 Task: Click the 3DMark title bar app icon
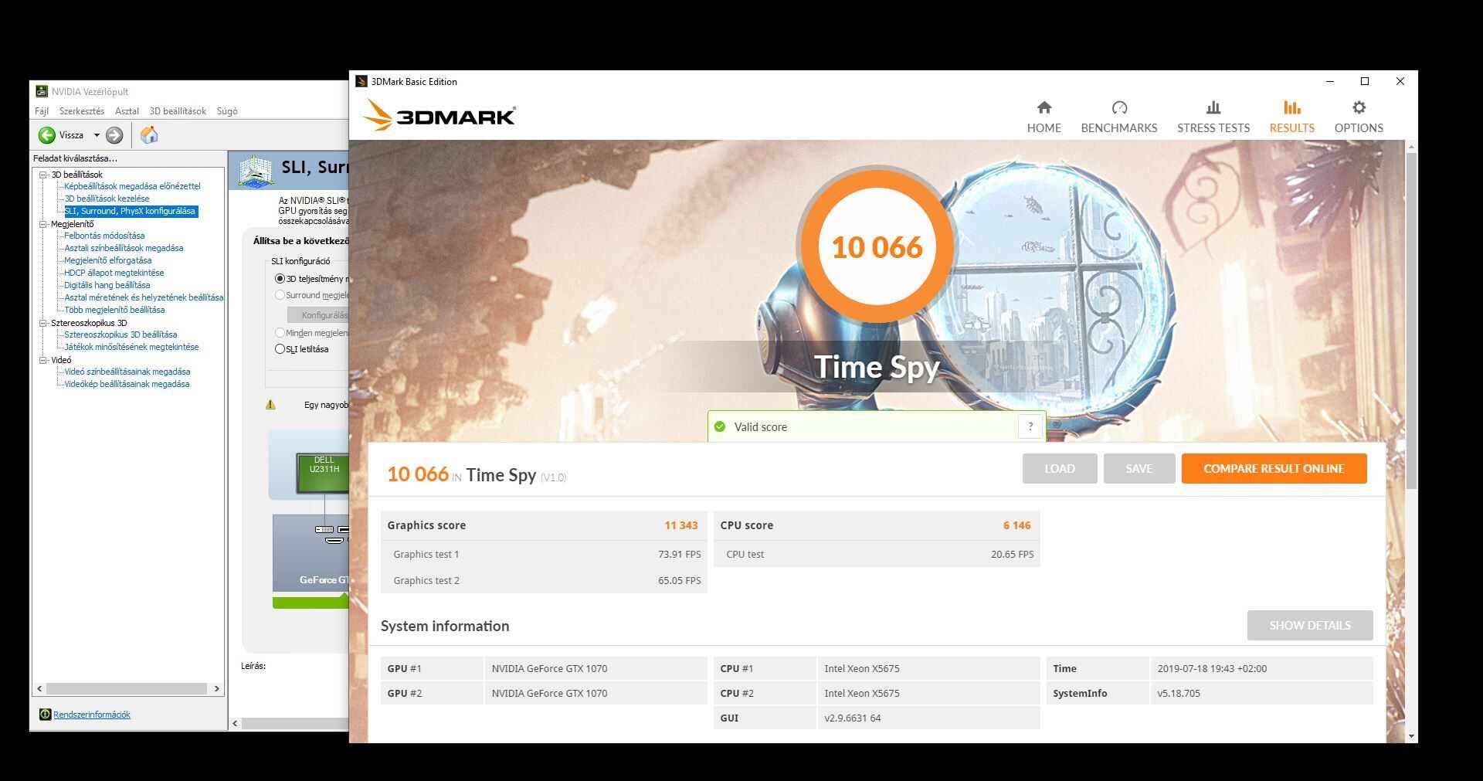(x=361, y=81)
